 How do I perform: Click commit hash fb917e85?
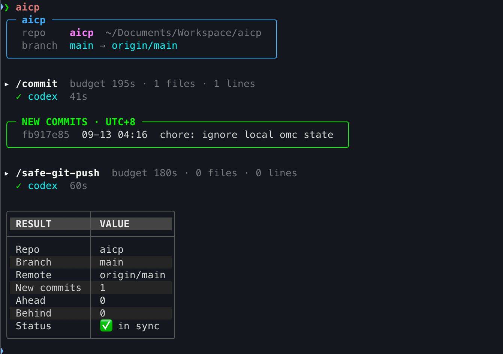click(45, 135)
